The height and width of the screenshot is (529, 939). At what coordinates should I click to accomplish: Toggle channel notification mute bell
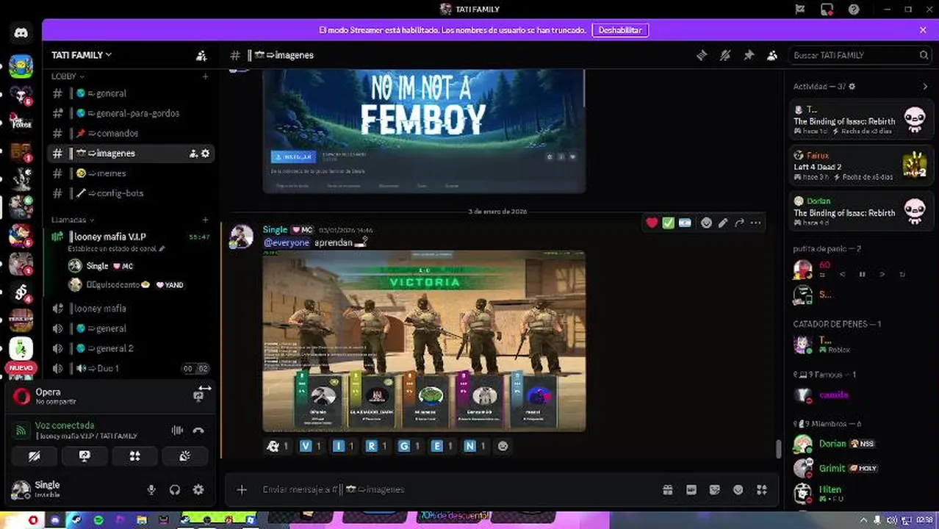pyautogui.click(x=725, y=55)
